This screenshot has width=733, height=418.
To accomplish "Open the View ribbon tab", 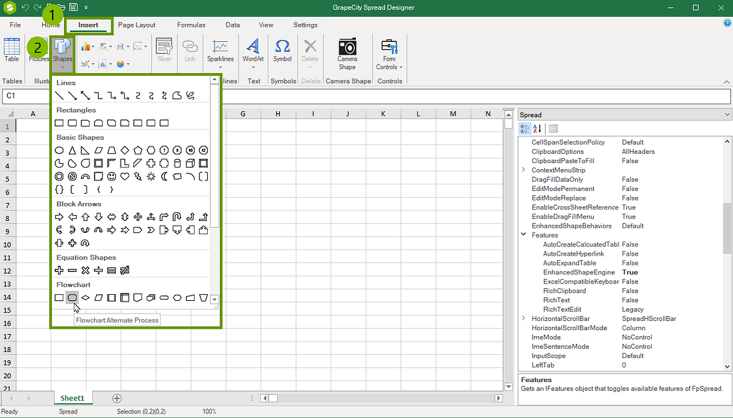I will pos(266,25).
